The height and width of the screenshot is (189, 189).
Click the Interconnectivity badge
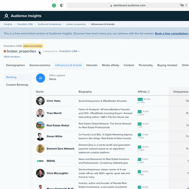coord(33,46)
